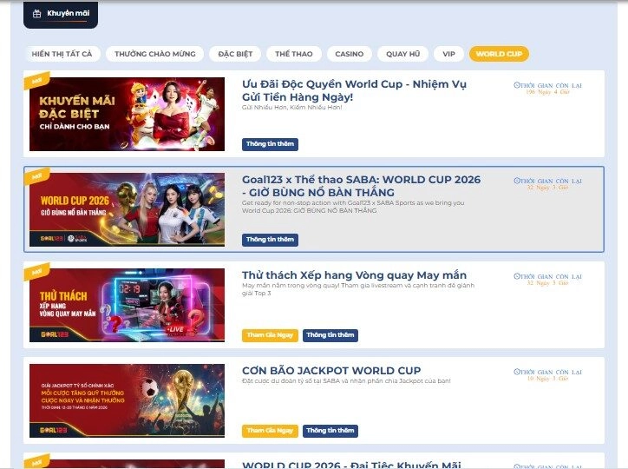Click the title Goal123 x Thể thao SABA
Viewport: 628px width, 469px height.
coord(361,186)
